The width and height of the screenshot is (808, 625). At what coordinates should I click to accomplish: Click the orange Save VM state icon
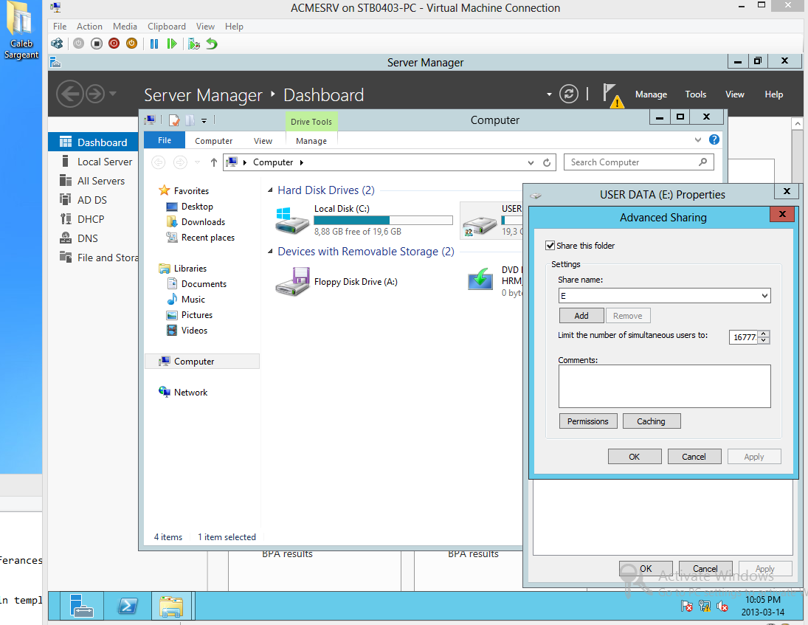131,44
